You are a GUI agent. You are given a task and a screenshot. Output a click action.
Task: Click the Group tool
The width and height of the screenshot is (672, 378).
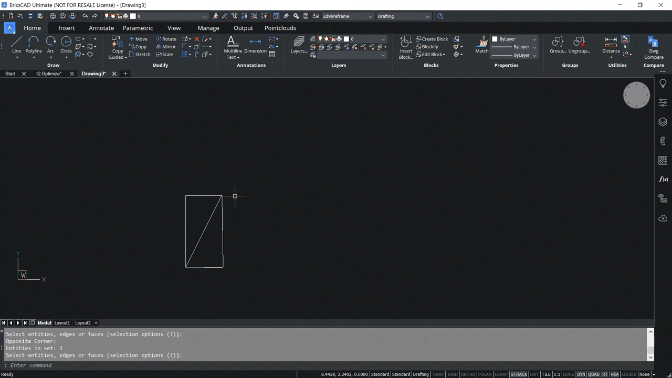[x=558, y=45]
